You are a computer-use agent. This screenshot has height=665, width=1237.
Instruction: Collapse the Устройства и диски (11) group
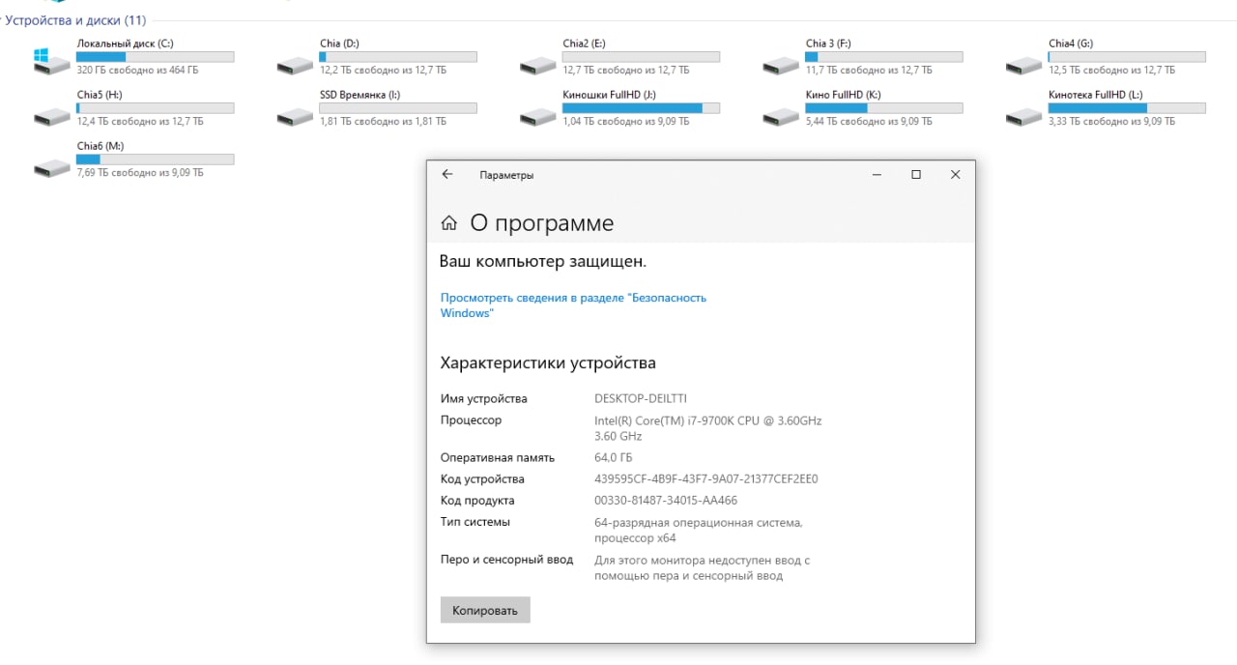pos(73,20)
